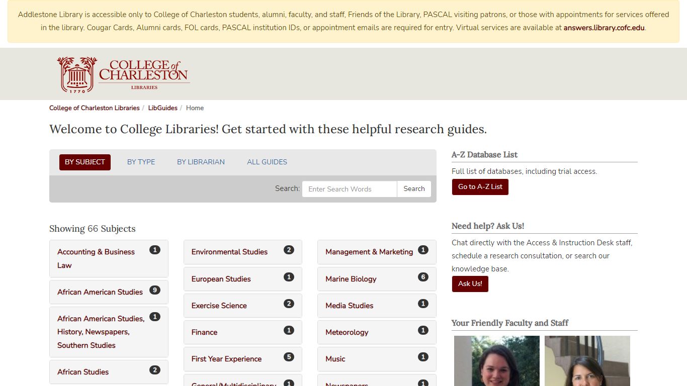Click the First Year Experience count badge 5
Viewport: 687px width, 386px height.
pyautogui.click(x=289, y=357)
